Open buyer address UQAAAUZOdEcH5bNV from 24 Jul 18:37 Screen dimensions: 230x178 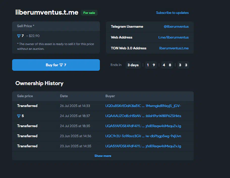[143, 116]
